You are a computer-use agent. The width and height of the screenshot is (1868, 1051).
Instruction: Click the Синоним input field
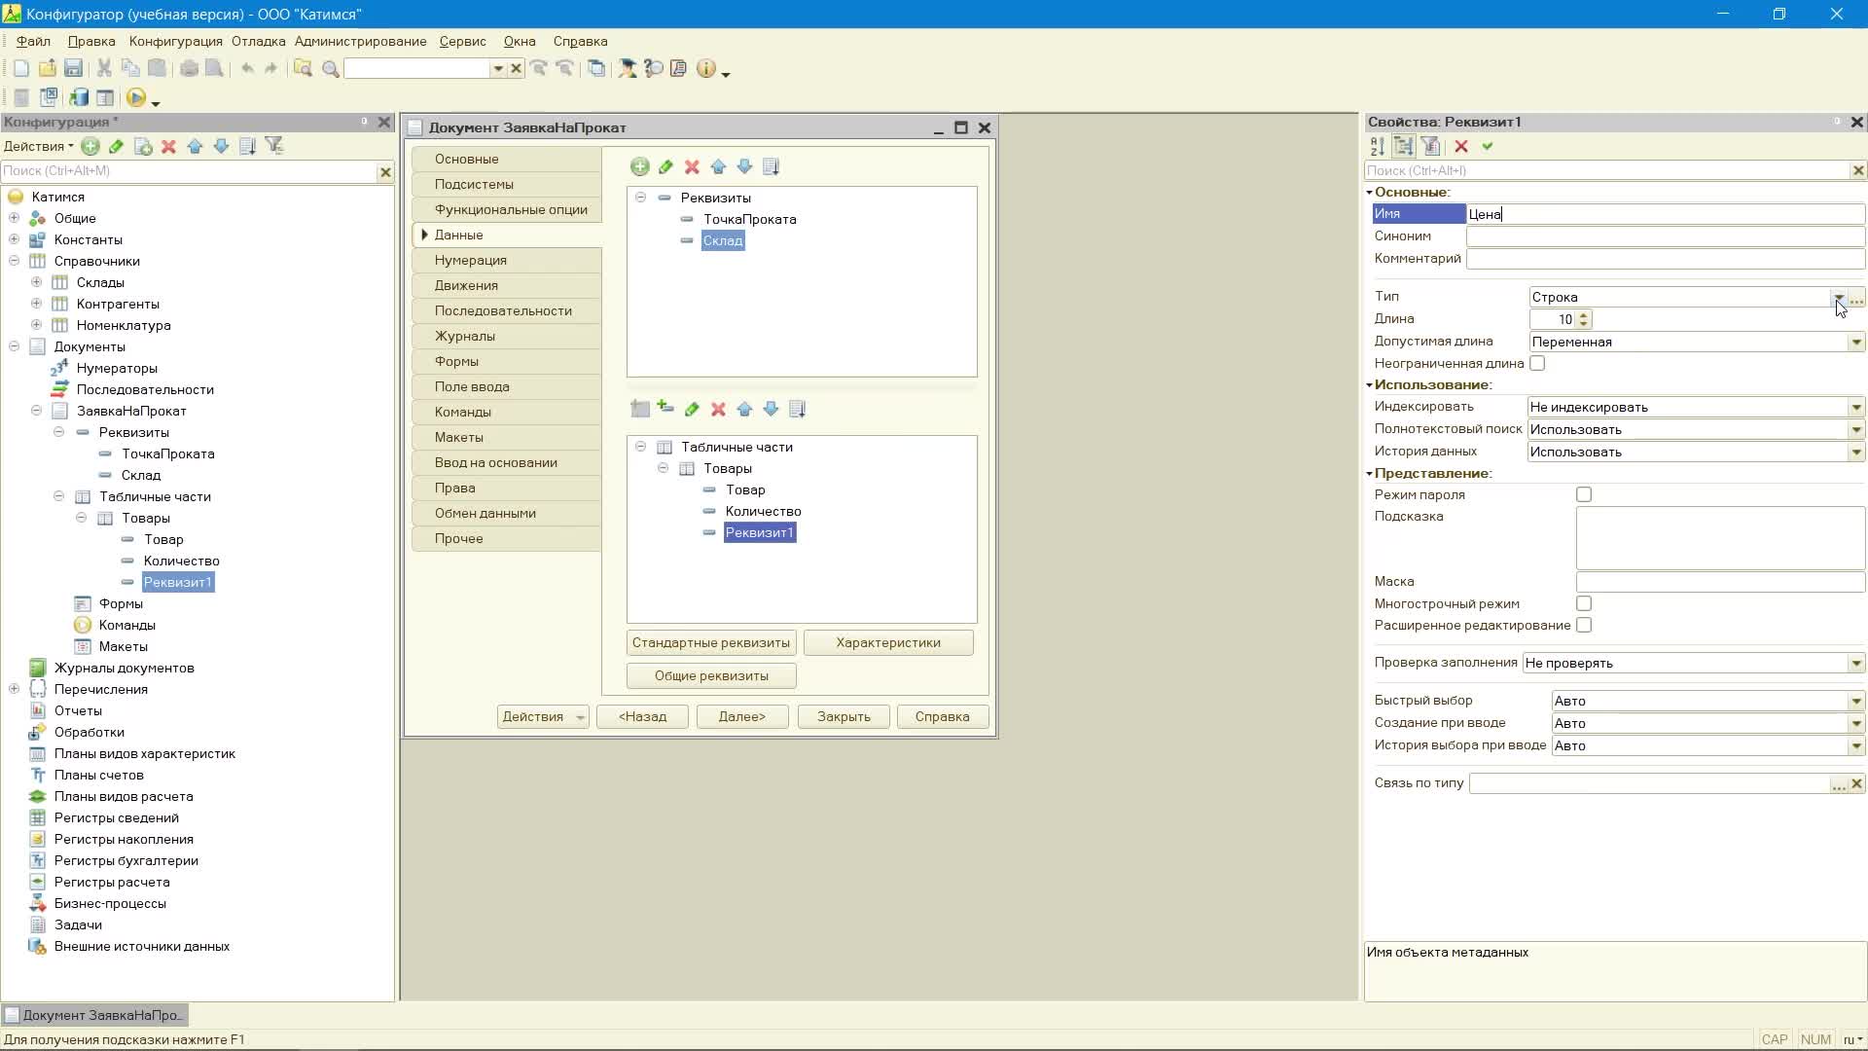click(x=1665, y=236)
